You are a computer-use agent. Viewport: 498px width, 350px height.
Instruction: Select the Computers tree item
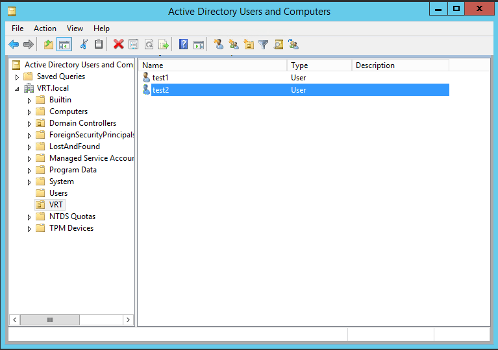coord(68,111)
